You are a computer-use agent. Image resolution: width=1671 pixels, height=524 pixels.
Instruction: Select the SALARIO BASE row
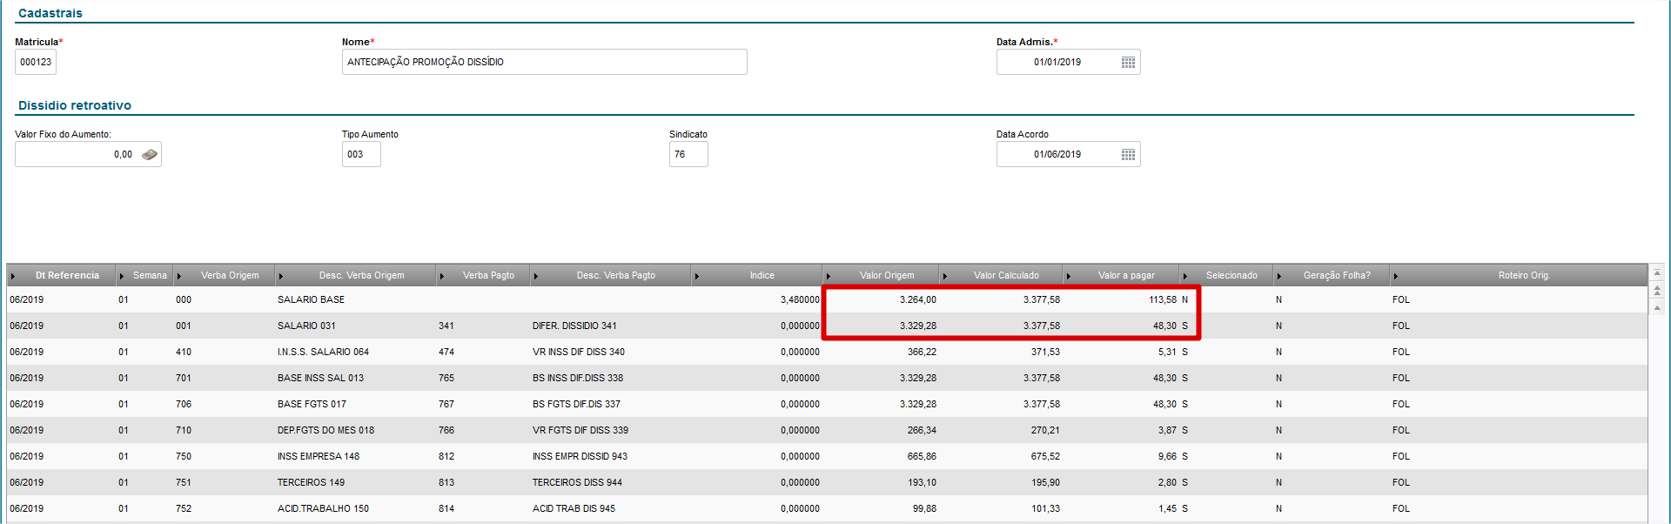point(827,299)
